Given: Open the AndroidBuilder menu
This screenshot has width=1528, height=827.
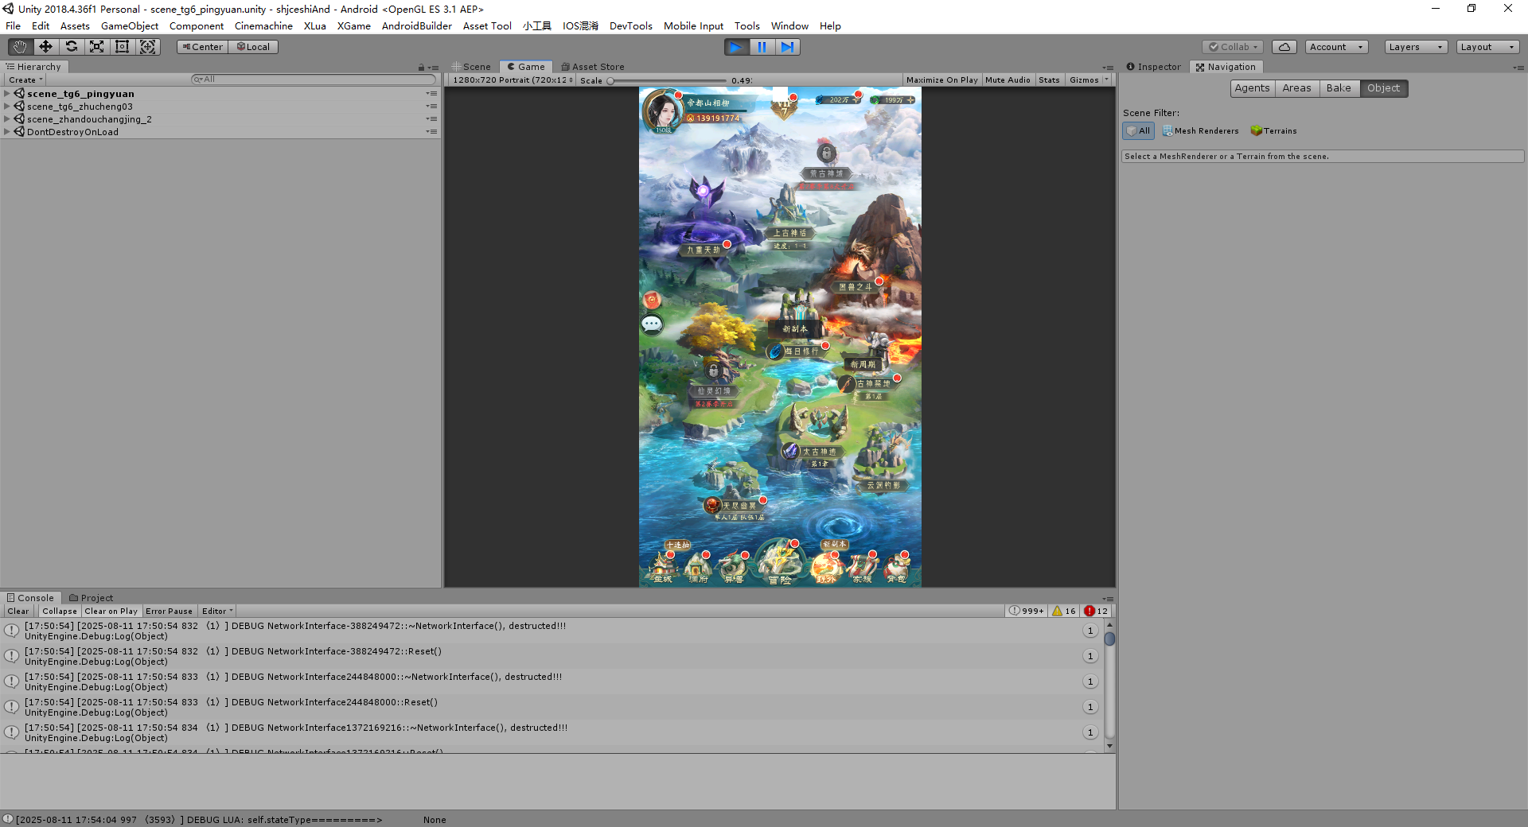Looking at the screenshot, I should point(416,26).
